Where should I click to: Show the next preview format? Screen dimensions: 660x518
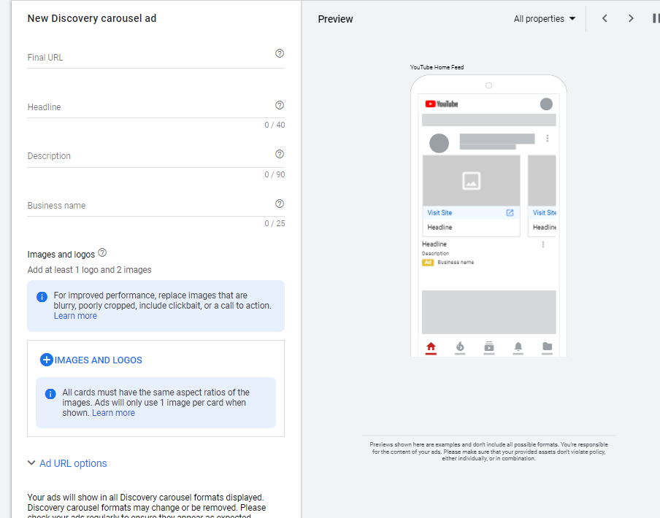coord(630,18)
